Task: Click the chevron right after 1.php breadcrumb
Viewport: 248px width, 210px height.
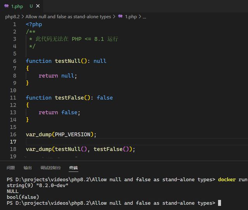Action: (139, 17)
